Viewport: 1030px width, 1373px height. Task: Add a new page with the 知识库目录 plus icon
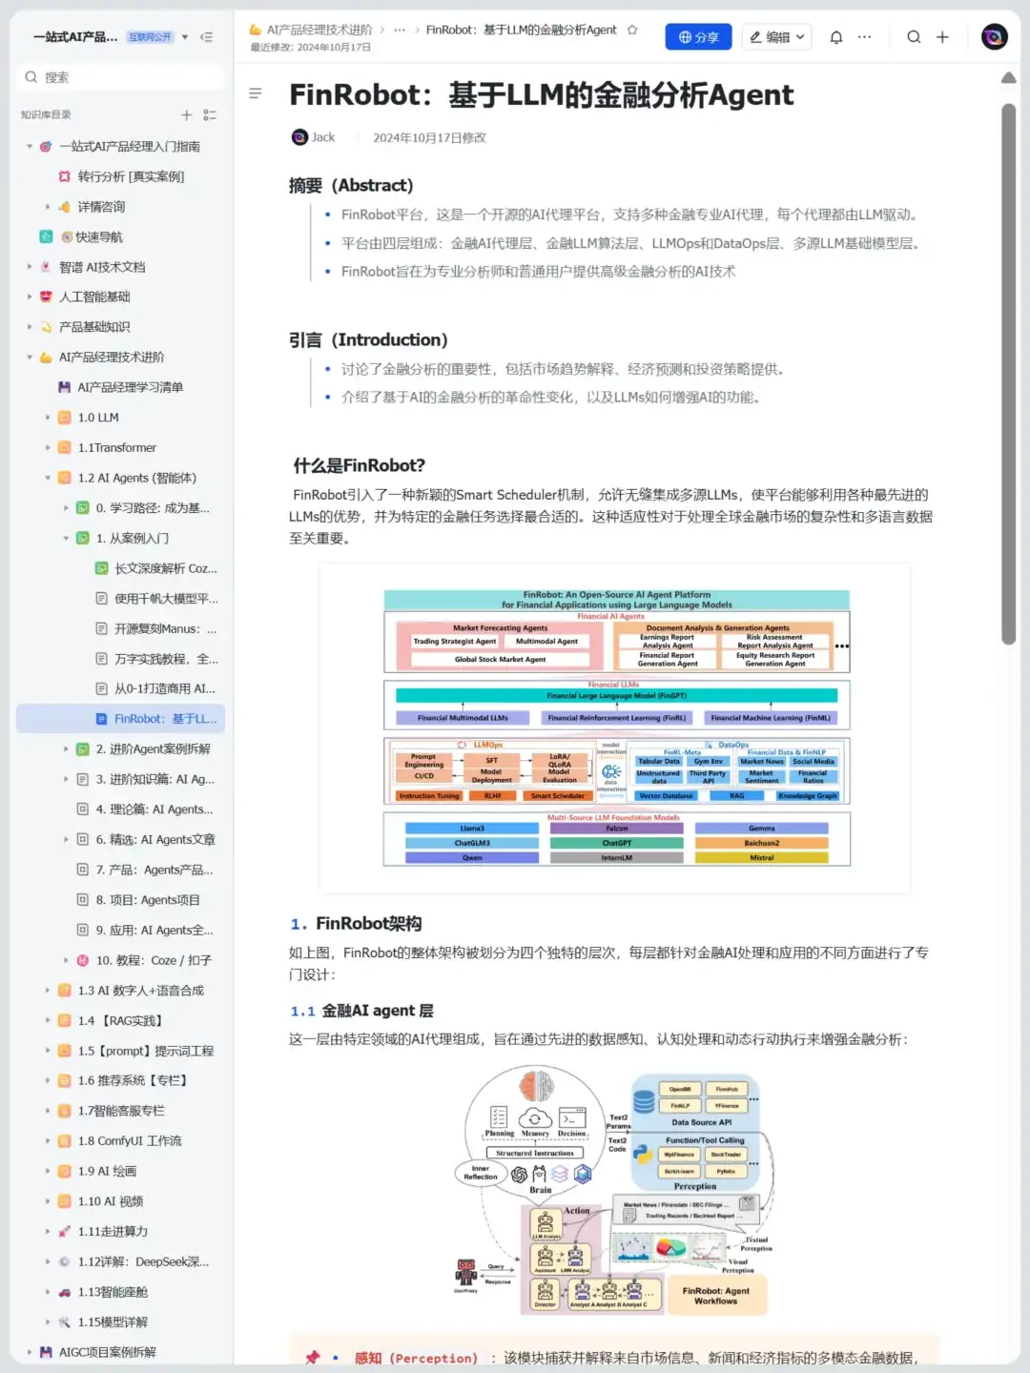(x=187, y=114)
